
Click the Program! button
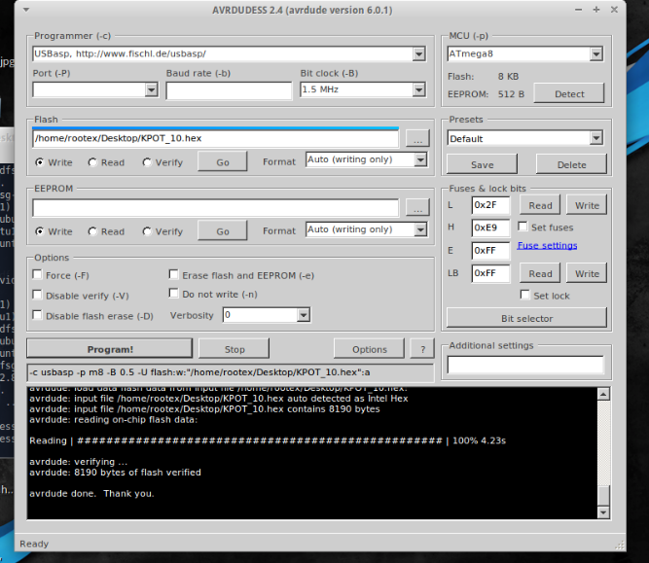[x=110, y=349]
